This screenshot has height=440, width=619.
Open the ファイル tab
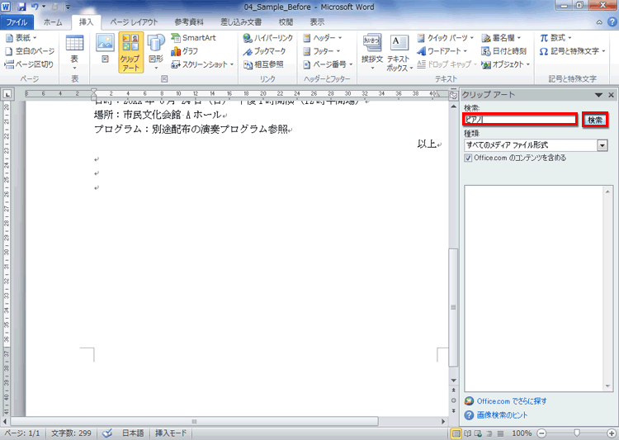tap(17, 22)
